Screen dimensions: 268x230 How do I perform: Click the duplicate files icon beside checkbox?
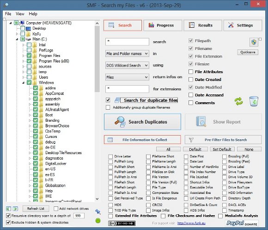click(117, 100)
